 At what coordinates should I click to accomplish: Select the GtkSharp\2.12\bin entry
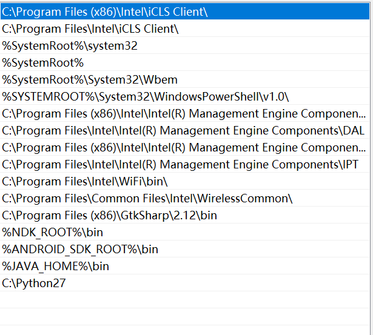click(x=110, y=215)
